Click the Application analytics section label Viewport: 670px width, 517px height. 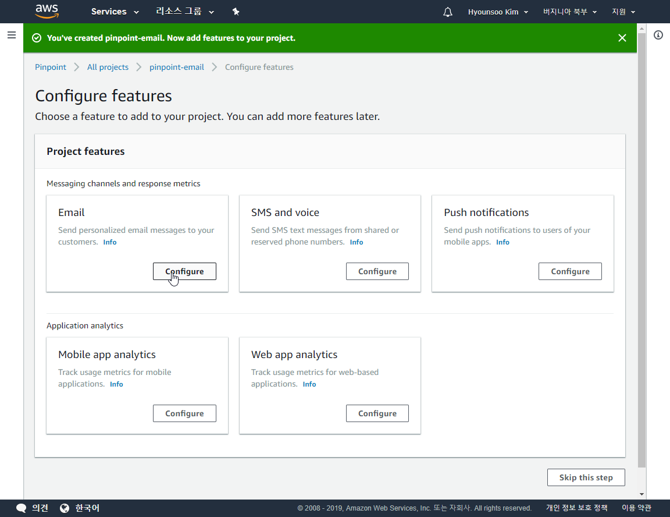pyautogui.click(x=84, y=326)
